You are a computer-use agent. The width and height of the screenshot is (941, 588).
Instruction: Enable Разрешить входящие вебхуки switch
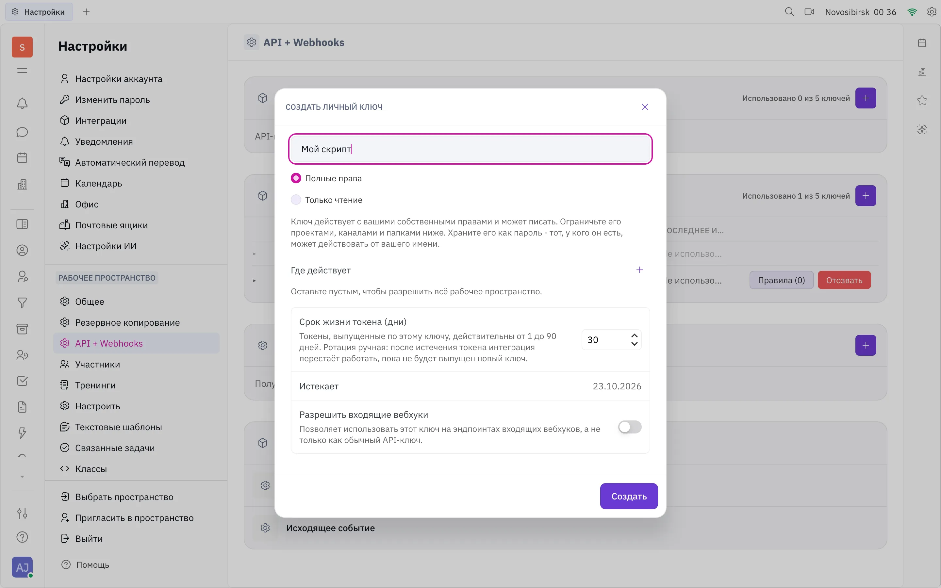tap(630, 427)
